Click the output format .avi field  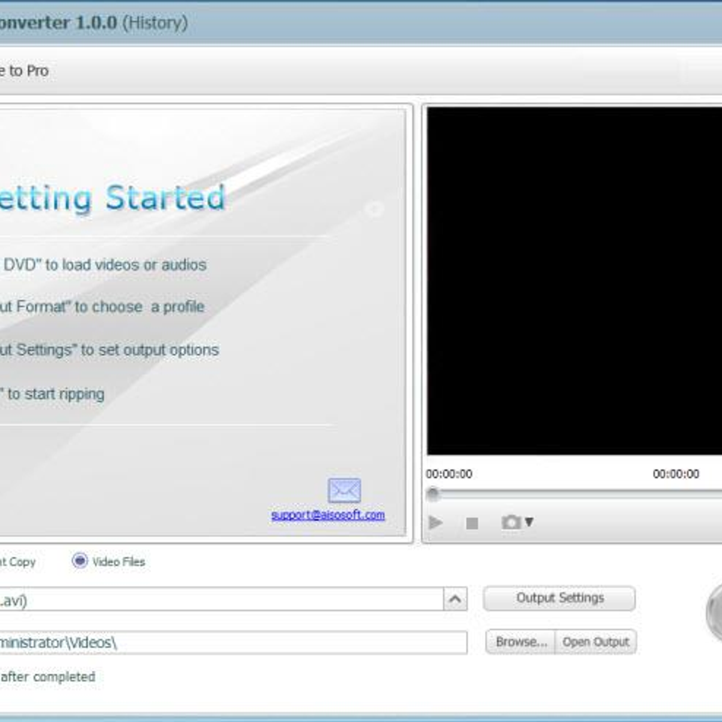point(221,599)
